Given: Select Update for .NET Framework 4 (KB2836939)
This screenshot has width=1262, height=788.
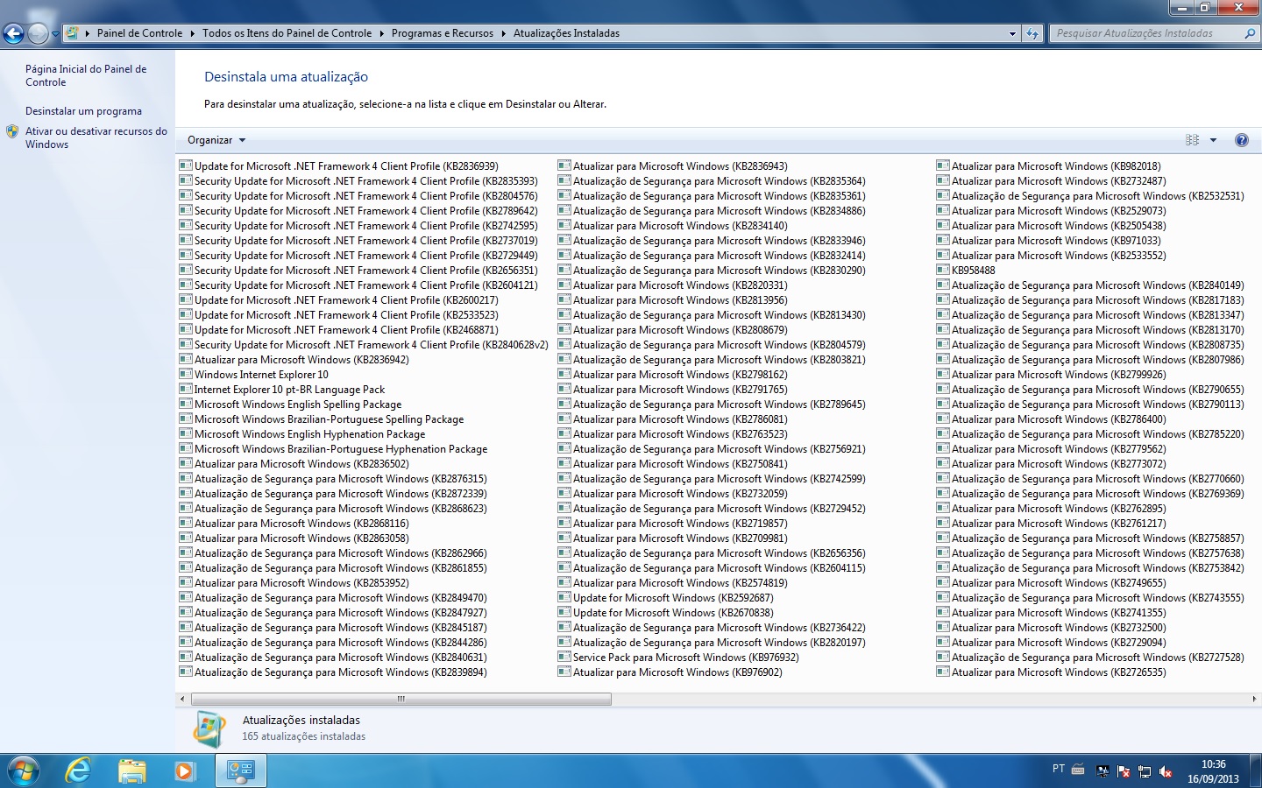Looking at the screenshot, I should click(x=339, y=165).
